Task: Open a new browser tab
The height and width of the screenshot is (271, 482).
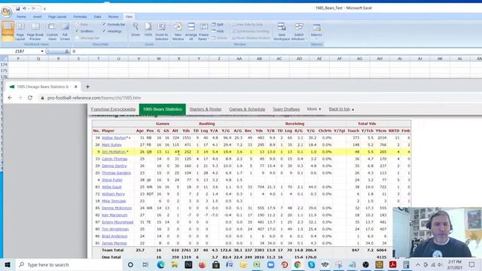Action: [x=87, y=87]
